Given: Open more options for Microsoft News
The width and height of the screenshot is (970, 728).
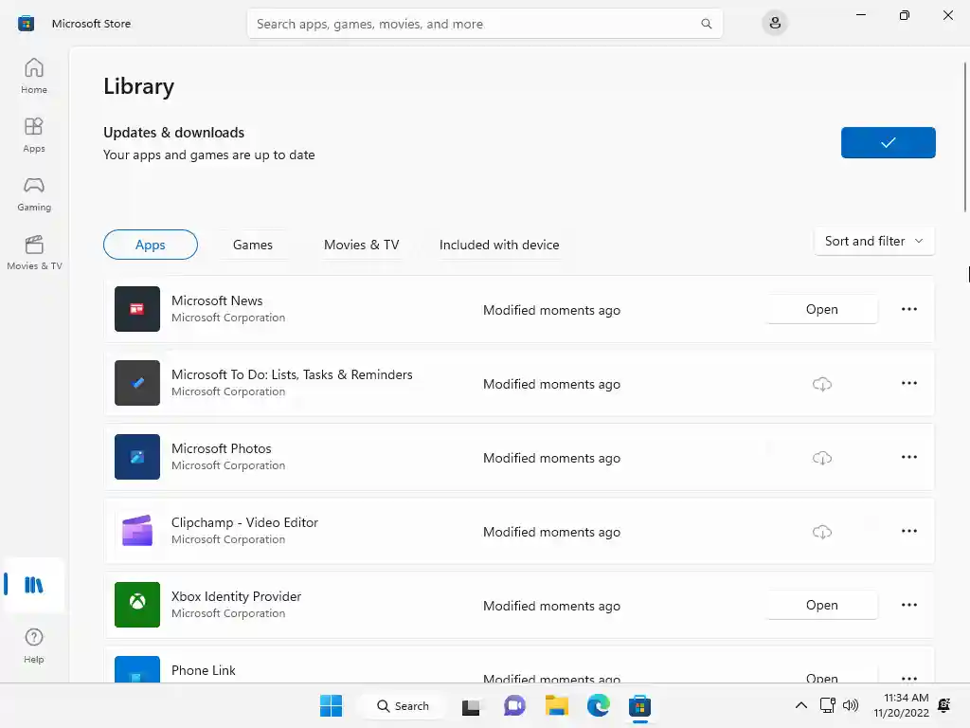Looking at the screenshot, I should click(x=909, y=309).
